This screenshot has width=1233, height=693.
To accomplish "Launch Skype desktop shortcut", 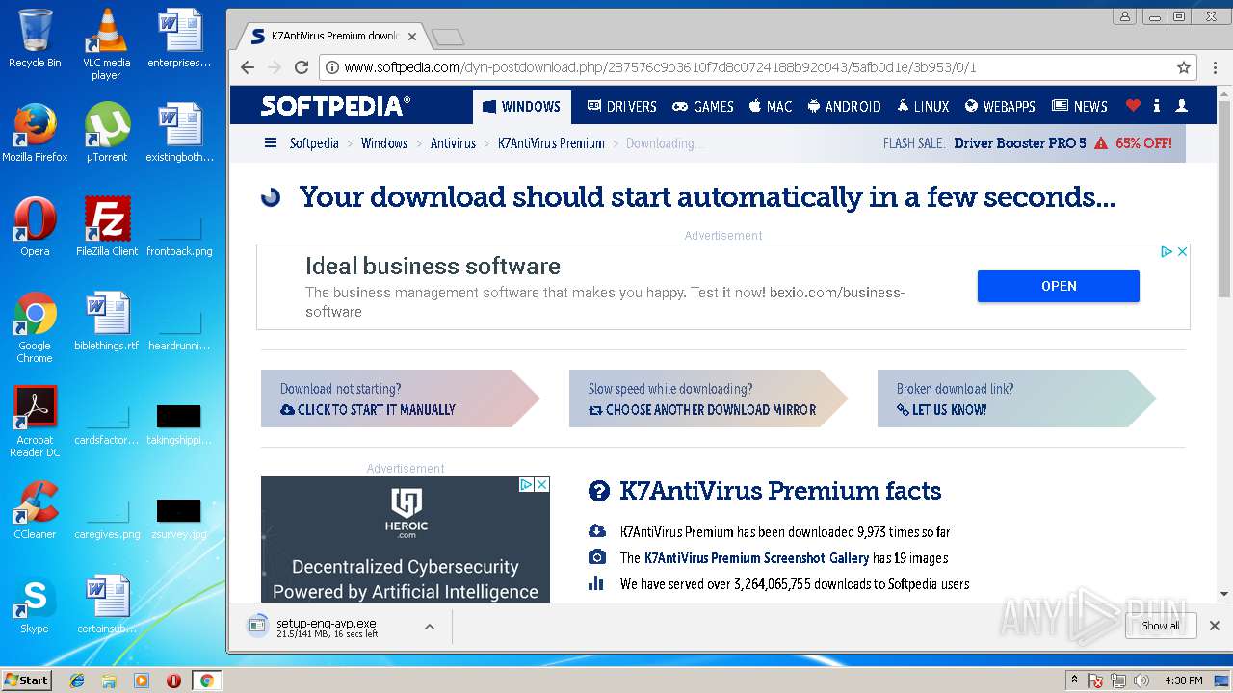I will pyautogui.click(x=35, y=604).
